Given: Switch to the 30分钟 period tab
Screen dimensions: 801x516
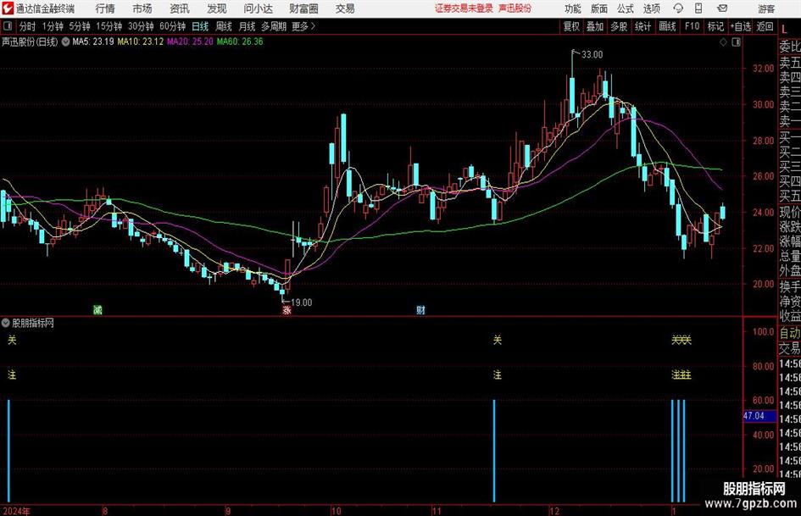Looking at the screenshot, I should pyautogui.click(x=141, y=26).
